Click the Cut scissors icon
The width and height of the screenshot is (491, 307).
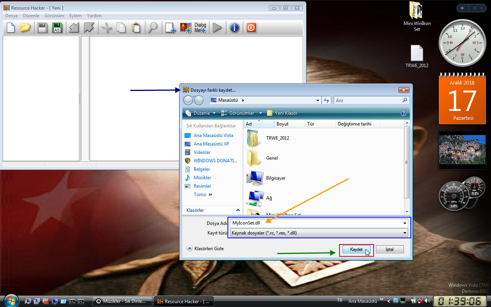[x=106, y=28]
